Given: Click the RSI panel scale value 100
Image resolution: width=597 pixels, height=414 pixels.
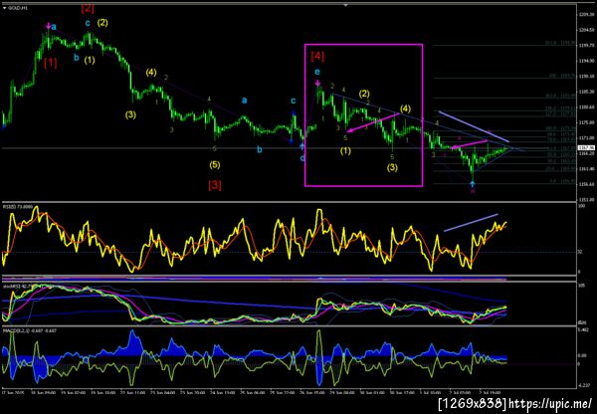Looking at the screenshot, I should pos(581,206).
